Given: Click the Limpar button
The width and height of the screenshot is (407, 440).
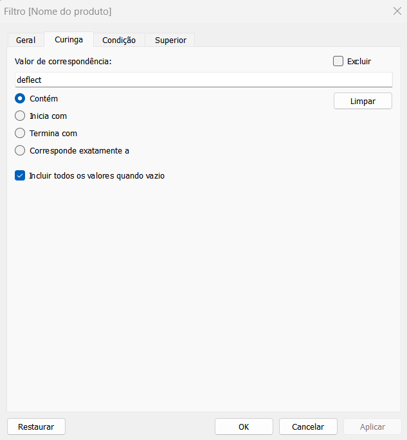Looking at the screenshot, I should tap(363, 101).
